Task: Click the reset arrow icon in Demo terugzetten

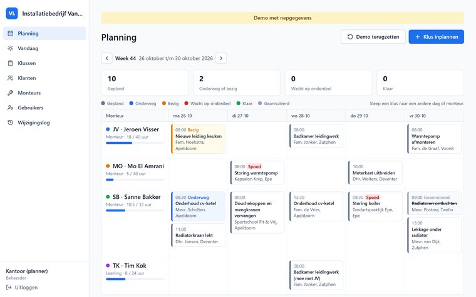Action: (x=350, y=37)
